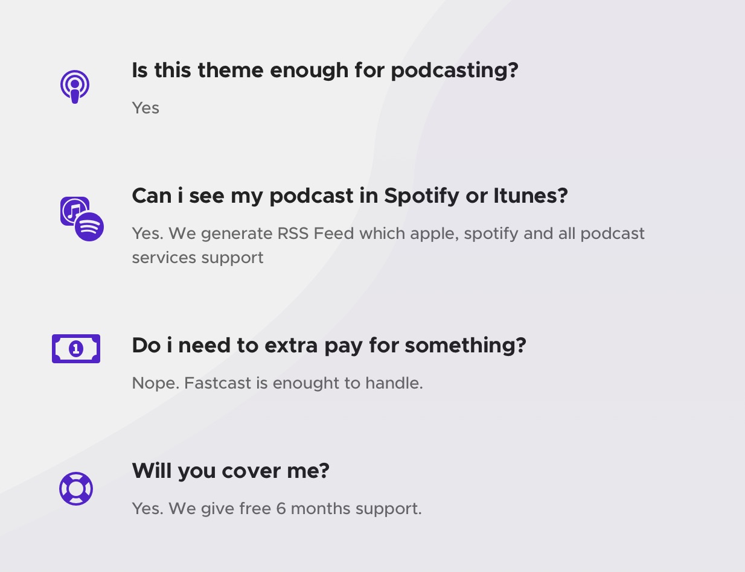Click the iTunes music note icon
The image size is (745, 572).
pos(74,211)
